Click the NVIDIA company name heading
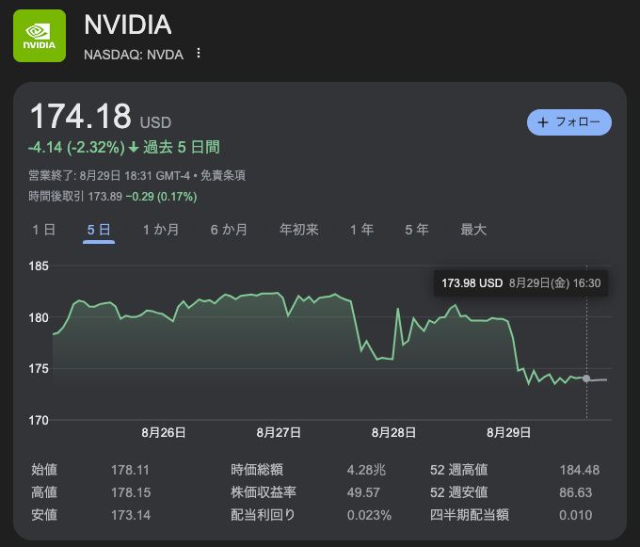 point(128,24)
